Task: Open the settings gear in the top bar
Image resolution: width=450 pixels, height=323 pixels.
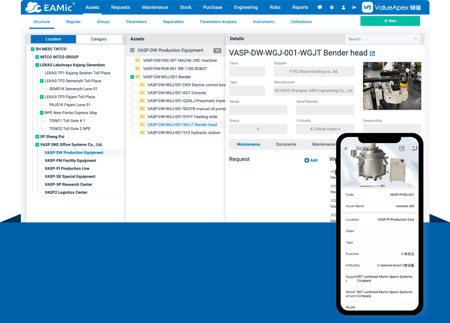Action: pos(332,7)
